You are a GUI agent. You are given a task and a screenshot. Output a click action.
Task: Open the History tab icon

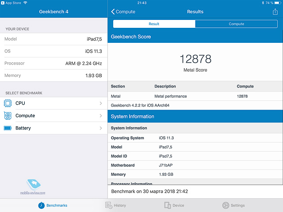tap(109, 205)
